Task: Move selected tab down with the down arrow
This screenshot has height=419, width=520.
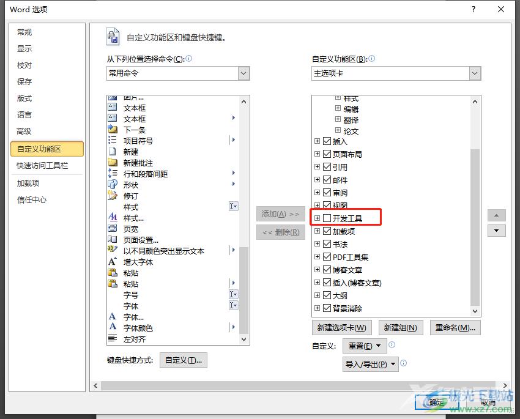Action: pos(497,231)
